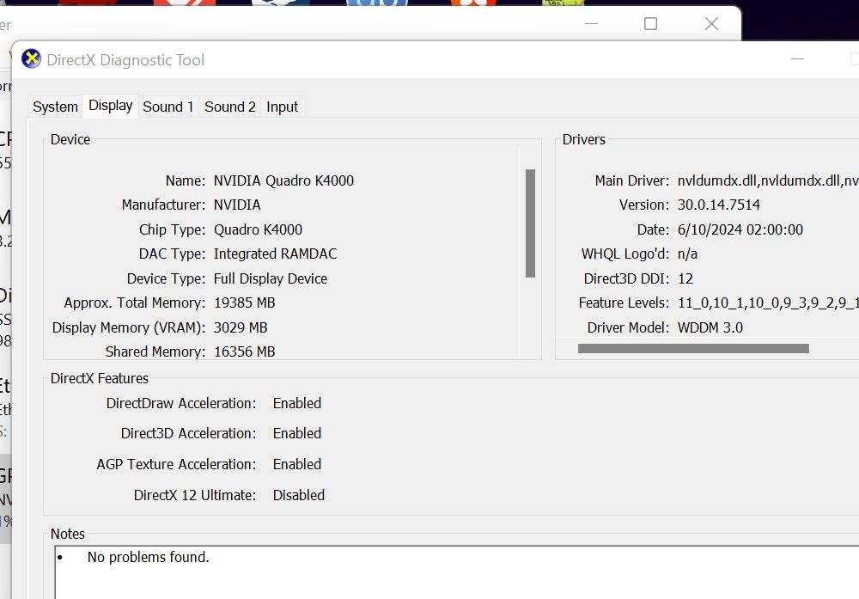
Task: Click the WHQL Logo'd value 'n/a'
Action: [687, 254]
